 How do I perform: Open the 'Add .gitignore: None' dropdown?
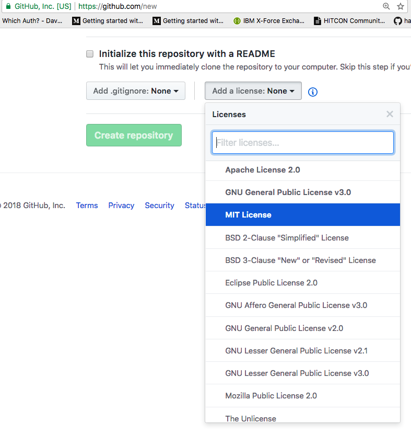point(136,91)
